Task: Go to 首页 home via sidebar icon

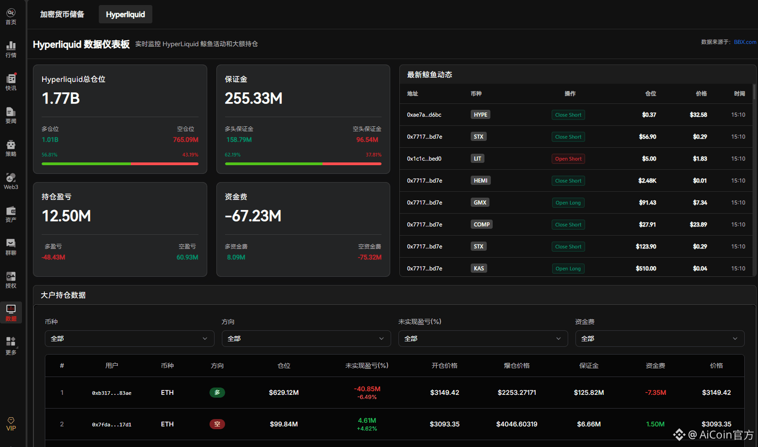Action: [11, 15]
